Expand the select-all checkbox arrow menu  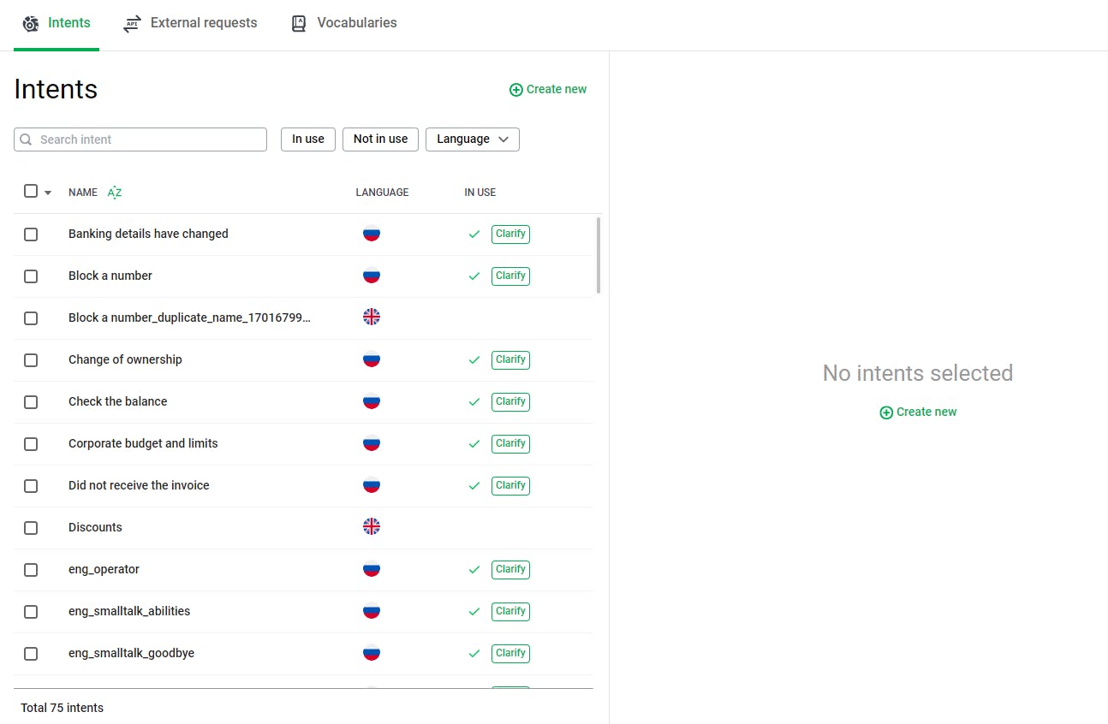tap(48, 193)
